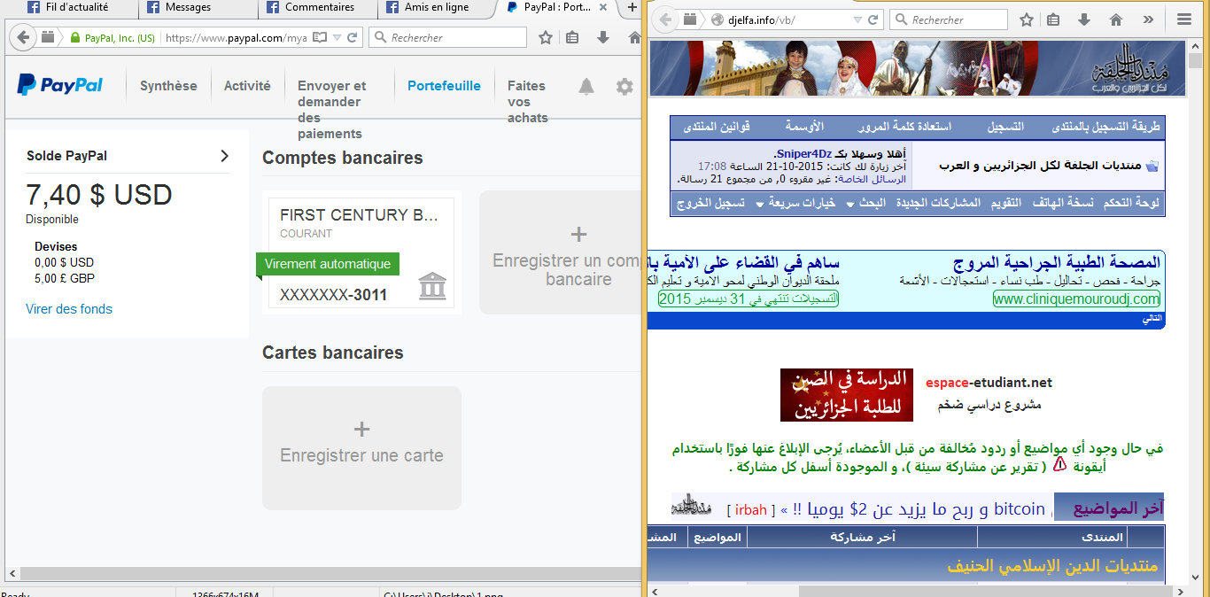This screenshot has height=597, width=1210.
Task: Open downloads arrow in djelfa.info window toolbar
Action: pyautogui.click(x=1084, y=19)
